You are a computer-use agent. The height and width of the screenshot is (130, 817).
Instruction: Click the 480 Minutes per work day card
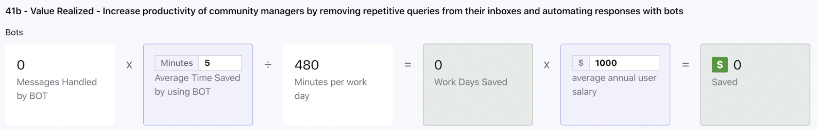(338, 84)
